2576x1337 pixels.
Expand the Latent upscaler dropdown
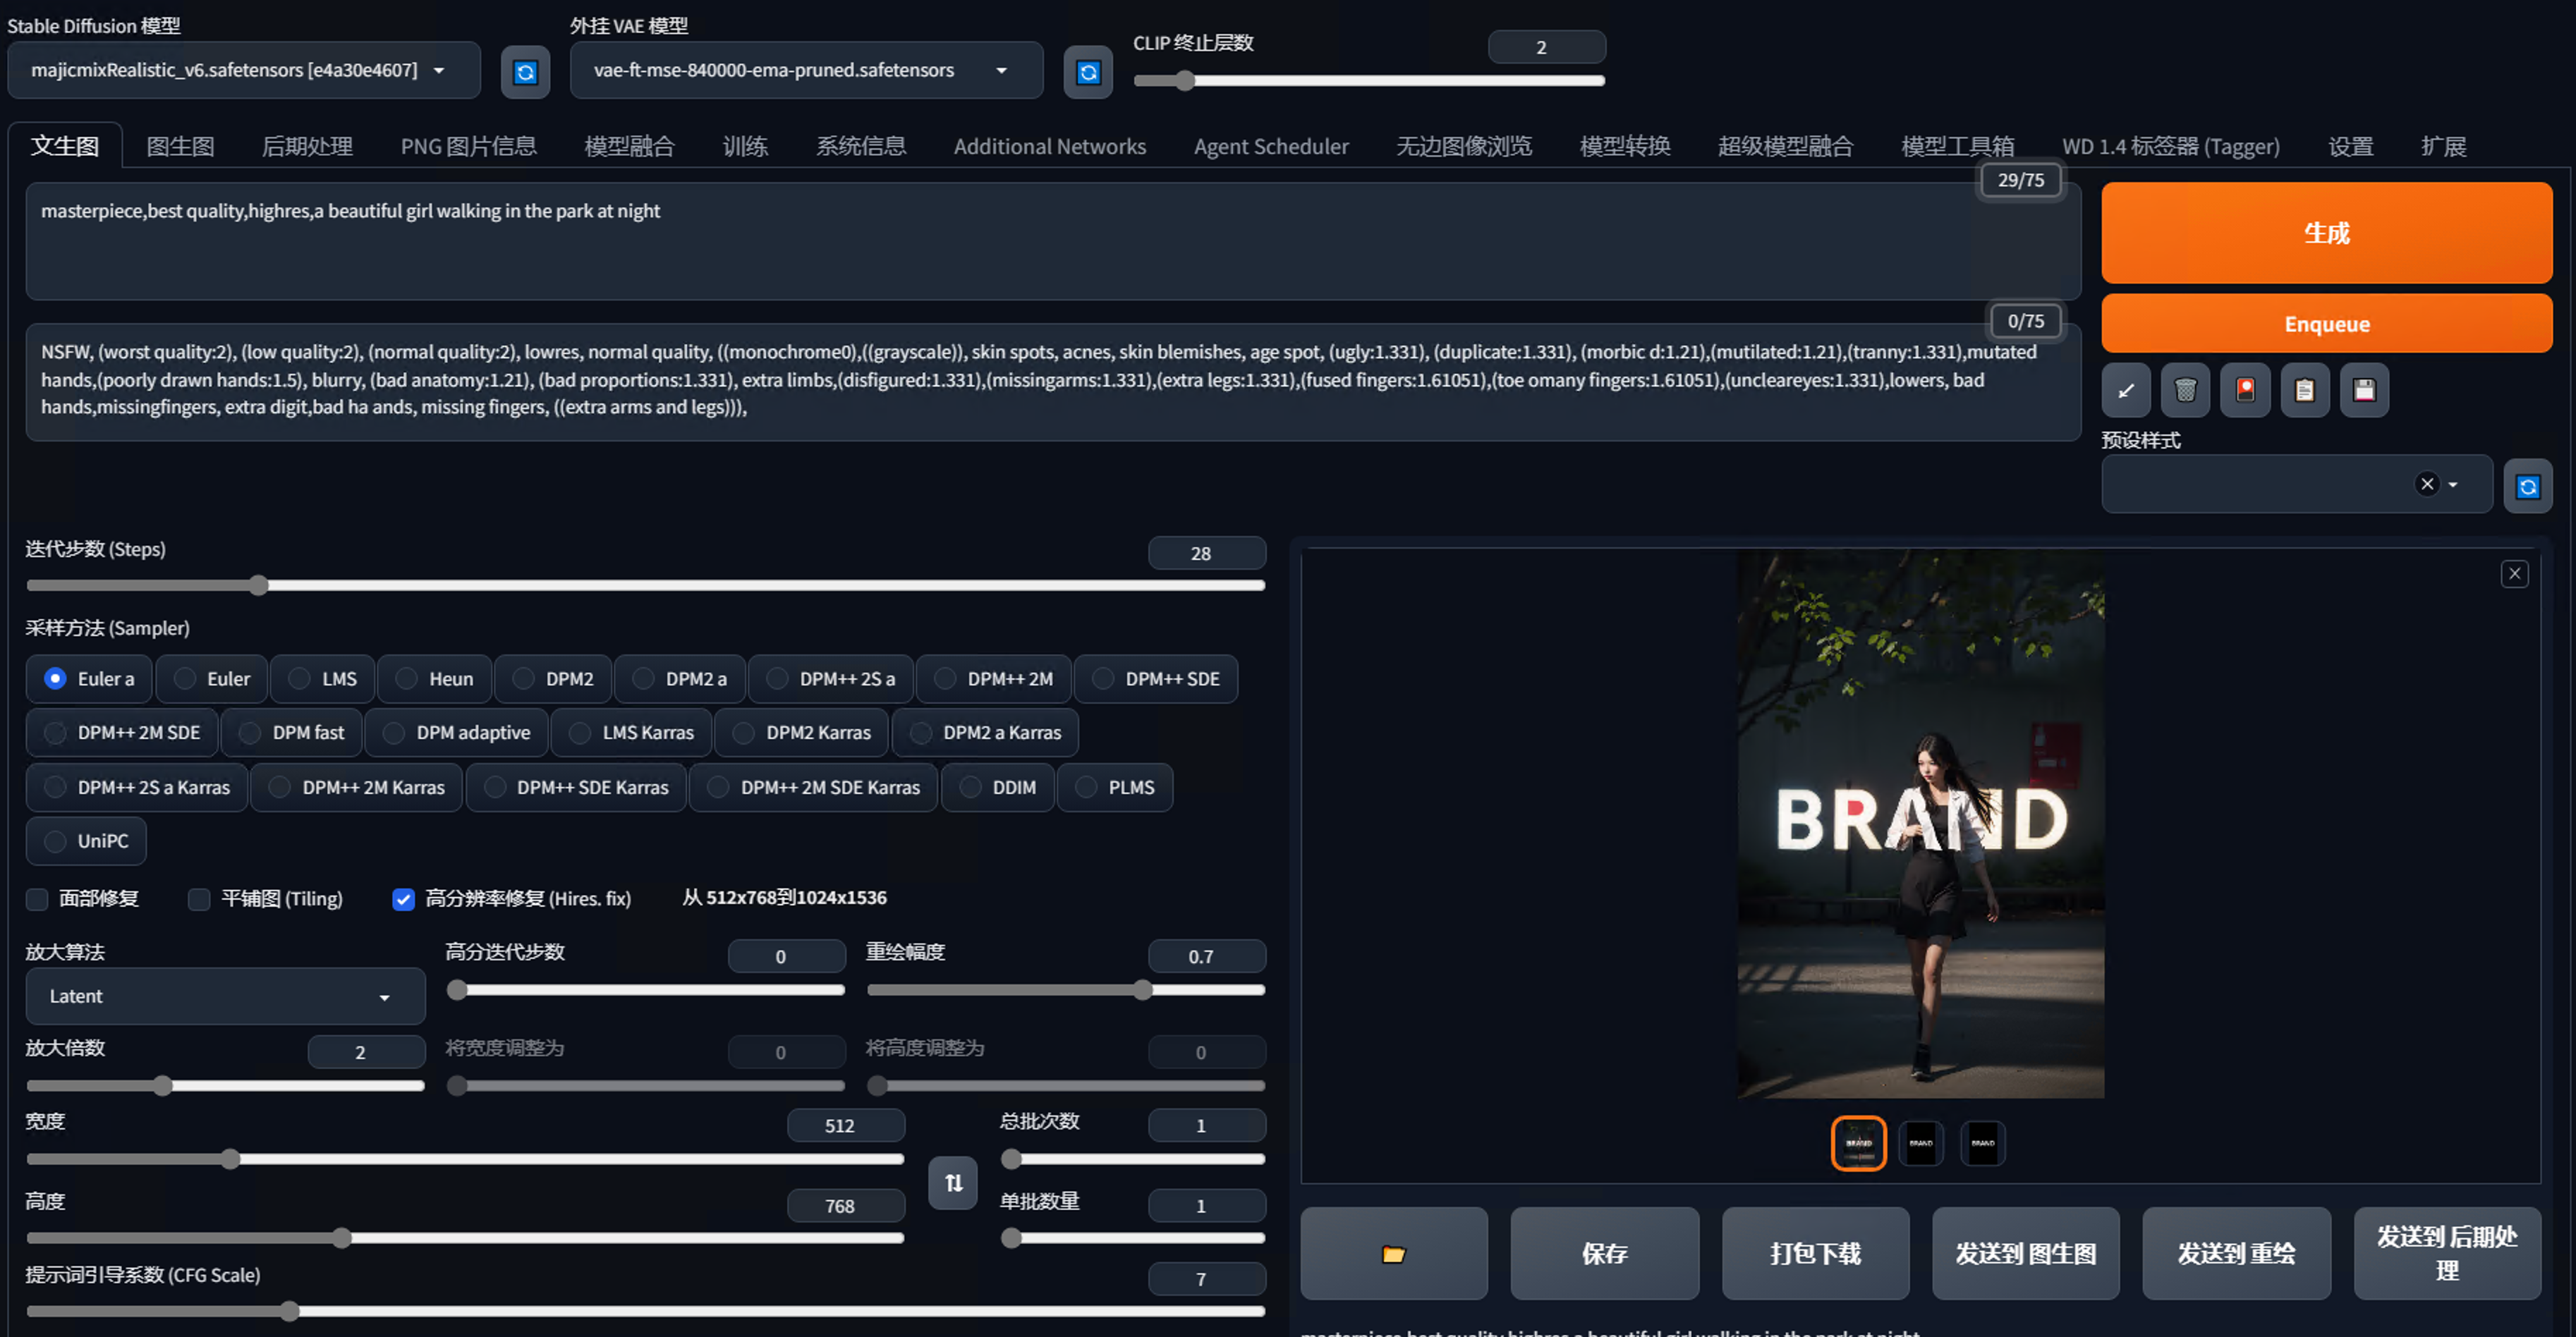226,996
